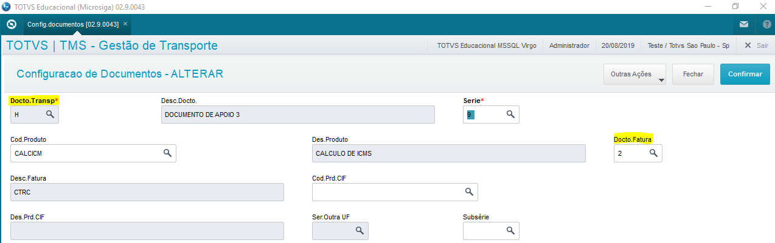Open lookup magnifier for Serie field
The height and width of the screenshot is (243, 775).
(x=510, y=114)
